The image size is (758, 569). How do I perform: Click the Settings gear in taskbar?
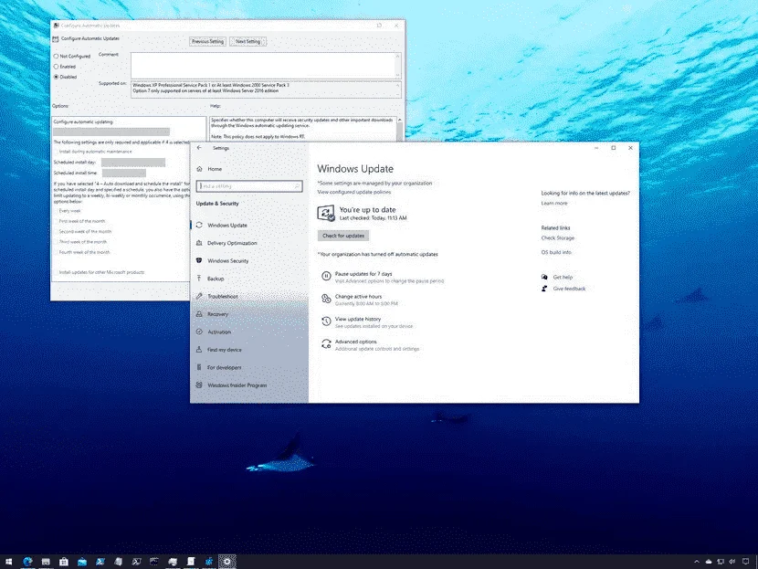[x=226, y=562]
